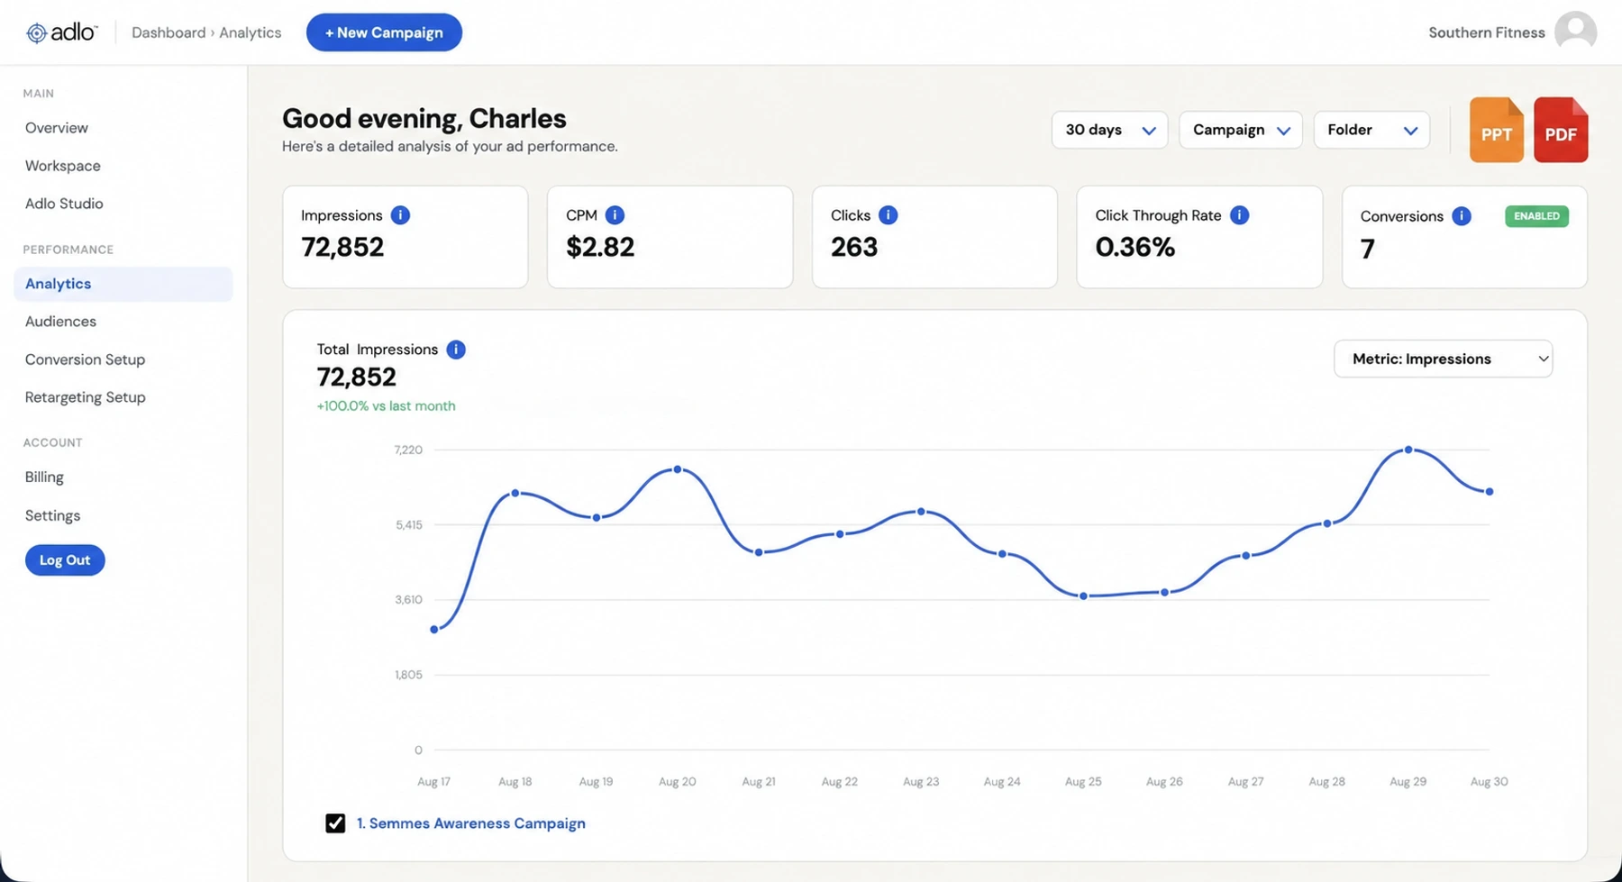This screenshot has width=1622, height=882.
Task: Click the $2.82 CPM value
Action: [x=600, y=247]
